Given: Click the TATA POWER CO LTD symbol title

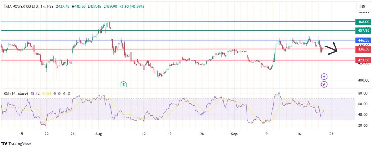Looking at the screenshot, I should (20, 7).
